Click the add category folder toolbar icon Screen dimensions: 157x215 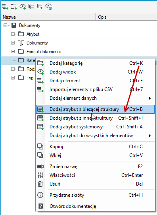[x=14, y=7]
